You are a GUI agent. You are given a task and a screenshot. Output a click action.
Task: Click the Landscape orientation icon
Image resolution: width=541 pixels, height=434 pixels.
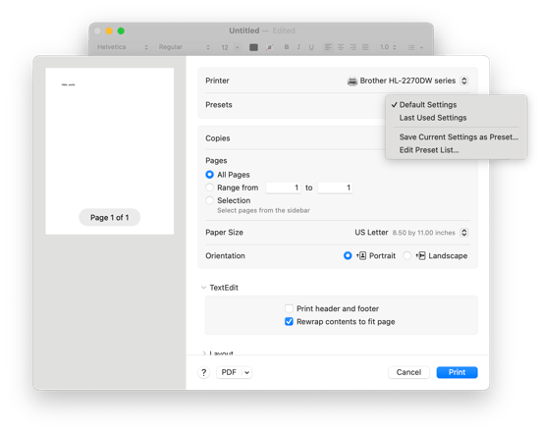click(x=420, y=255)
